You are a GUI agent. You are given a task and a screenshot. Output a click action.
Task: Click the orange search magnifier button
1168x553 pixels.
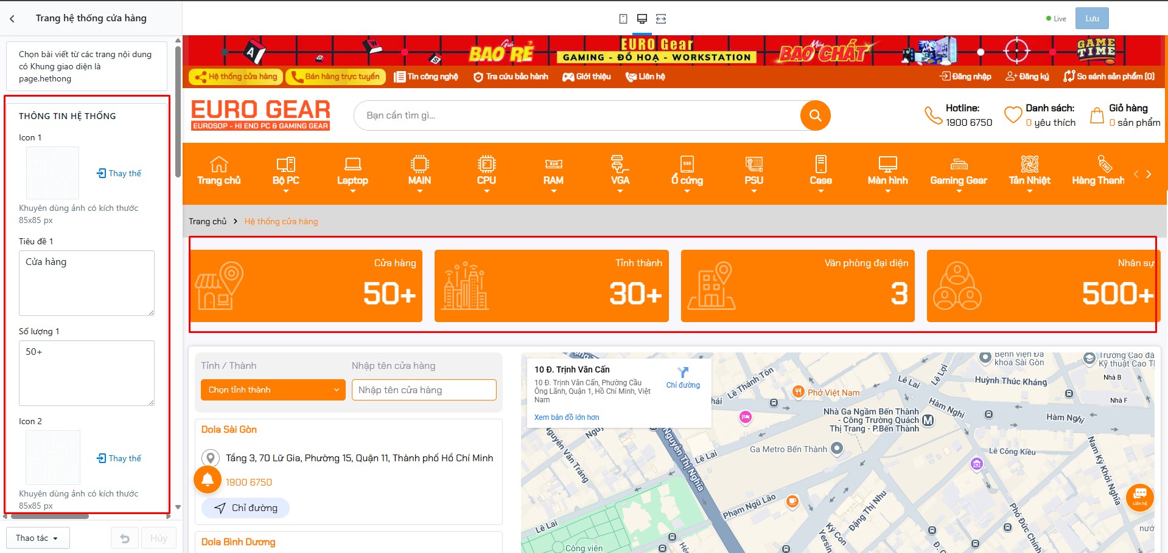coord(816,115)
